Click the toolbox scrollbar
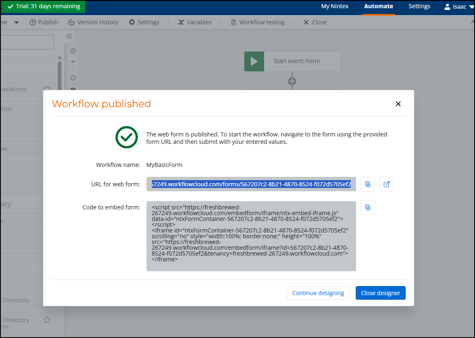The image size is (475, 338). click(59, 76)
